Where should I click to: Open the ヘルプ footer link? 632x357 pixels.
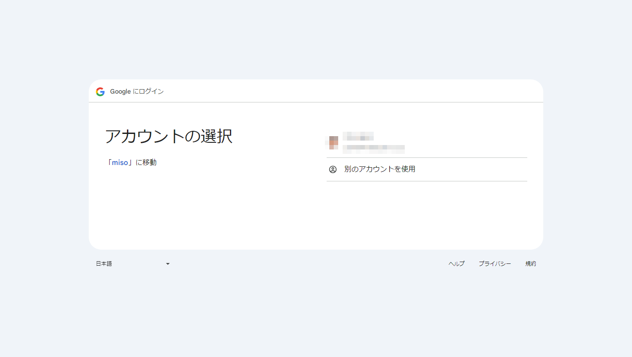coord(456,264)
